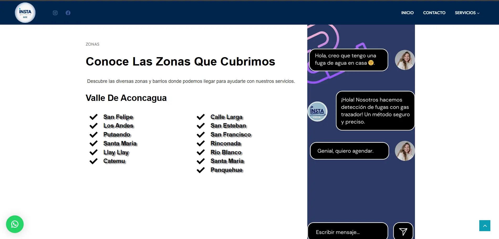Click the 'Escribir mensaje...' input field
The height and width of the screenshot is (239, 499).
tap(347, 232)
